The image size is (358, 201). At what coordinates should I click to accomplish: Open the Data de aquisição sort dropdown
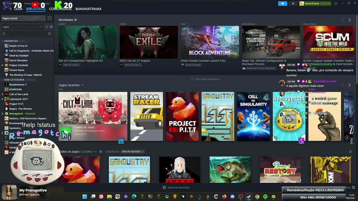[133, 152]
